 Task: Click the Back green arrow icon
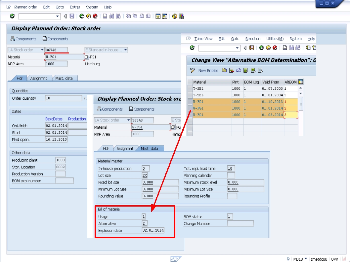point(81,16)
